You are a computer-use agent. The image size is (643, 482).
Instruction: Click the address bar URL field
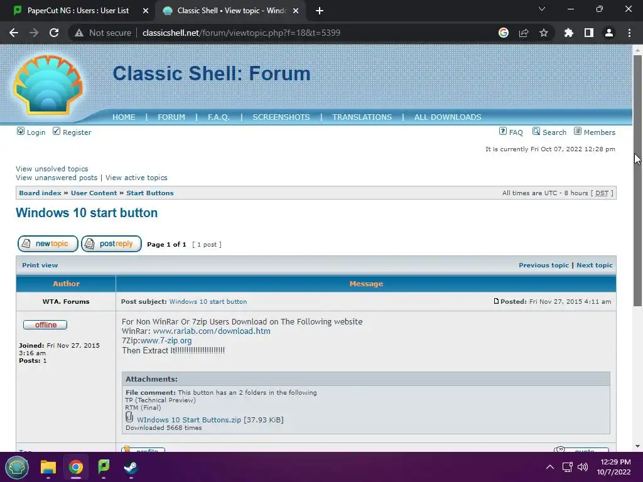click(x=241, y=33)
